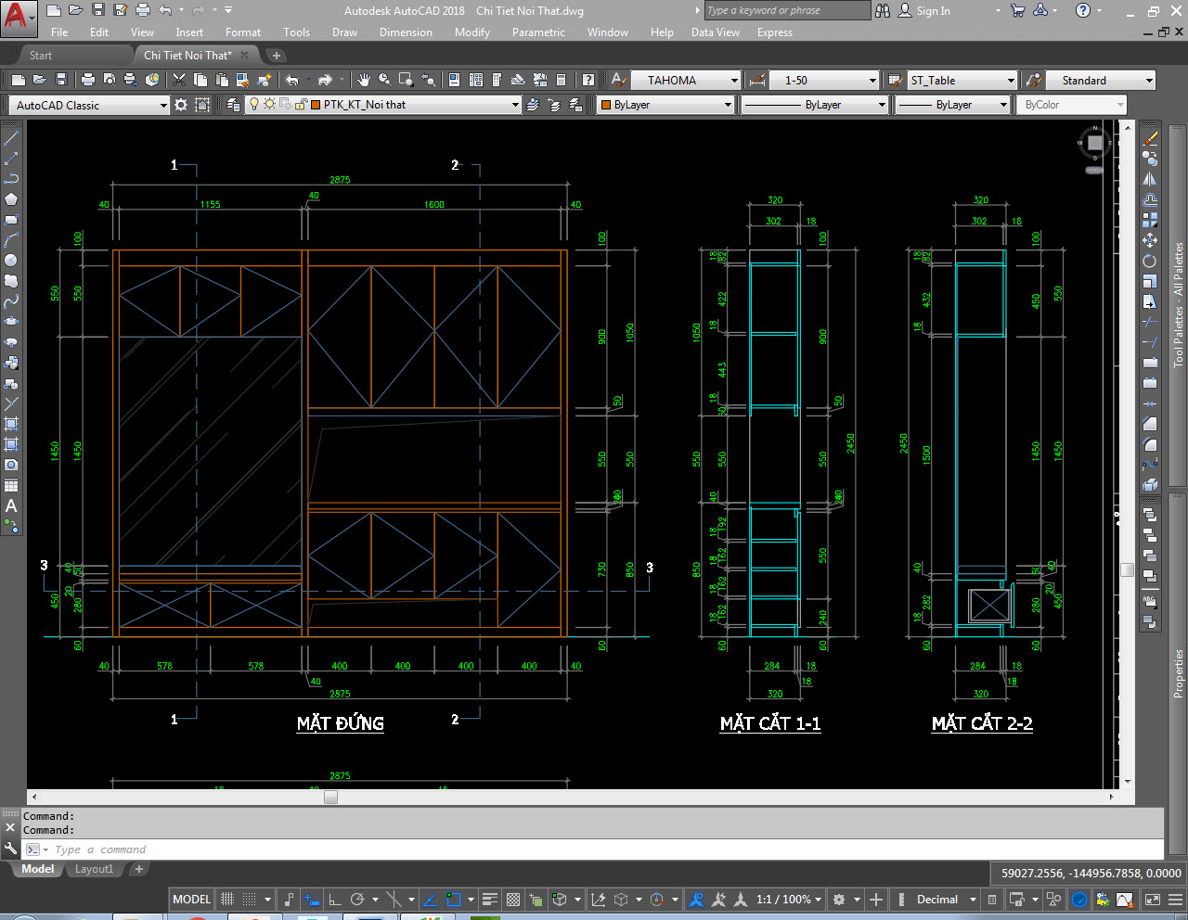
Task: Open the 1:1 / 100% annotation scale dropdown
Action: pyautogui.click(x=818, y=899)
